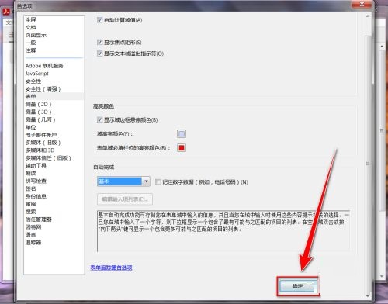Open the 表单追踪器首选项 link
This screenshot has height=304, width=388.
[112, 268]
